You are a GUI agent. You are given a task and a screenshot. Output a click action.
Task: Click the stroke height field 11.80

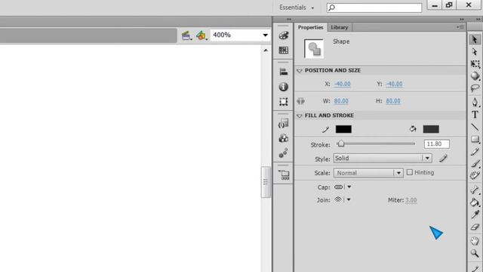[436, 144]
